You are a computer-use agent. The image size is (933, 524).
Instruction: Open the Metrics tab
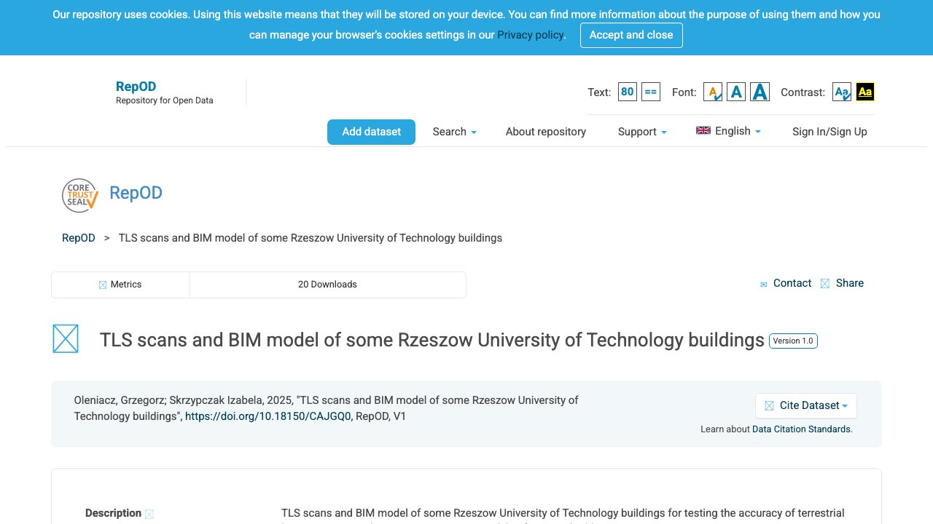point(120,285)
